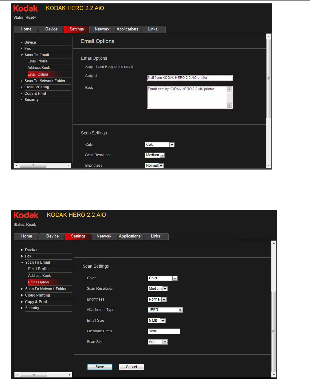Viewport: 310px width, 379px height.
Task: Open Device tab in lower screenshot
Action: 52,236
